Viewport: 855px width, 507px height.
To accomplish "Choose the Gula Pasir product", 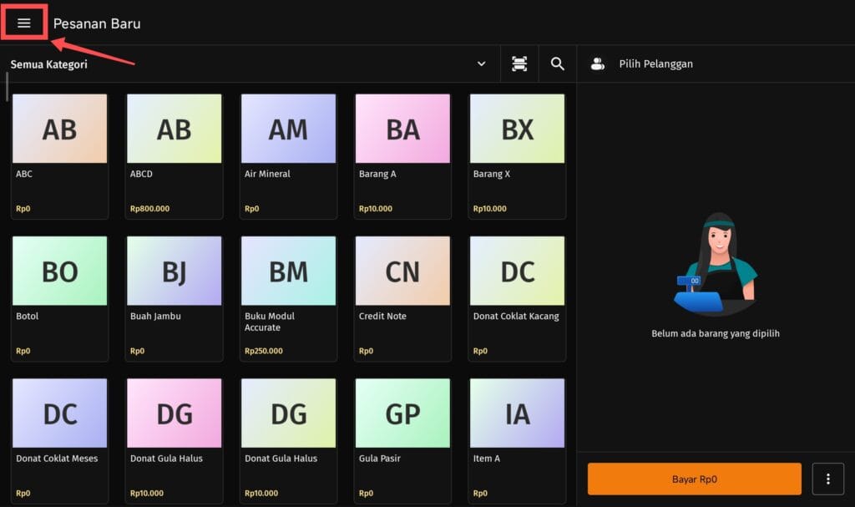I will [402, 441].
